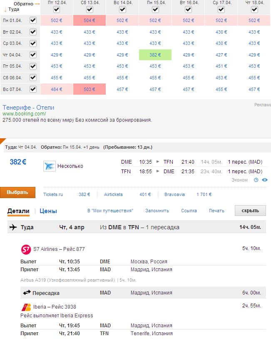Screen dimensions: 271x341
Task: Click the Запомнить link
Action: [x=157, y=211]
